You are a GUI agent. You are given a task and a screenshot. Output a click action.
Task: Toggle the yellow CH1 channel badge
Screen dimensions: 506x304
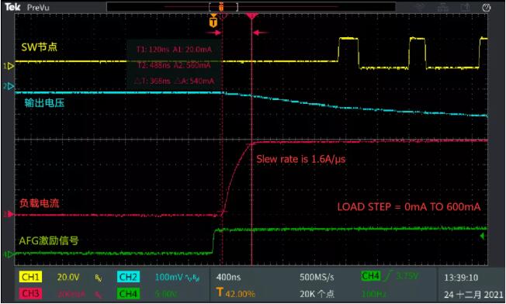(x=31, y=277)
